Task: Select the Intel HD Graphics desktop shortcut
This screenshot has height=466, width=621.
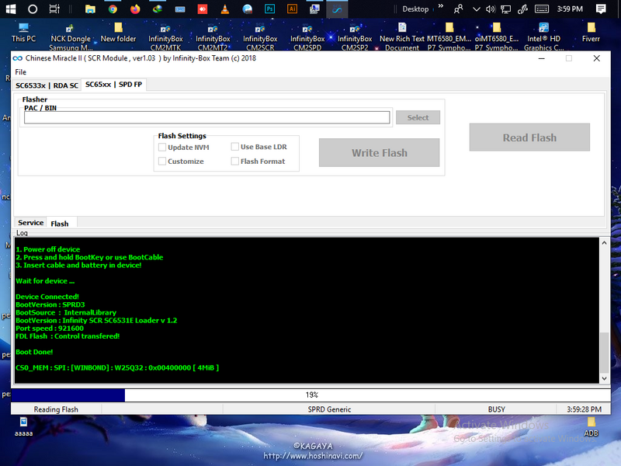Action: click(x=544, y=37)
